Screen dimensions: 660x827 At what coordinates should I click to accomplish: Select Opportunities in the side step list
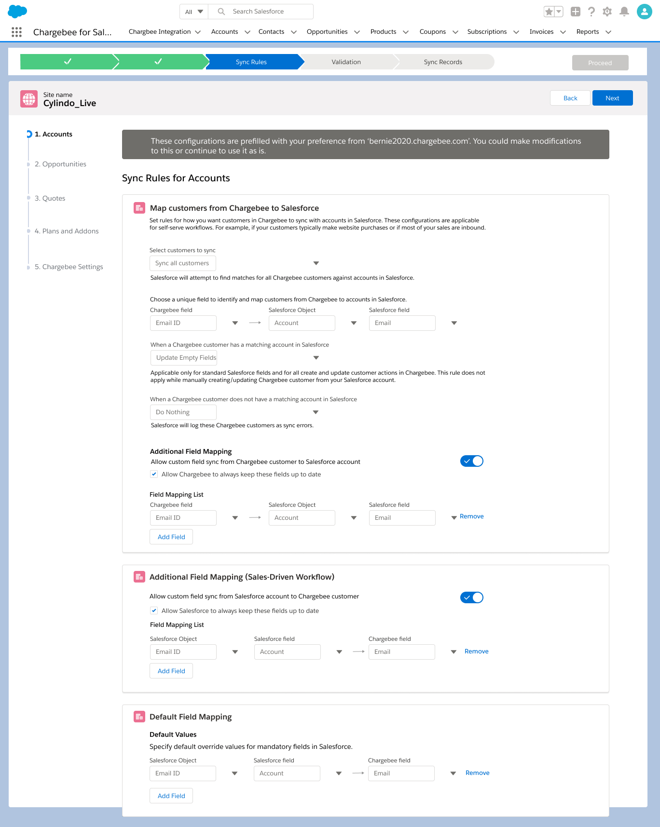60,164
